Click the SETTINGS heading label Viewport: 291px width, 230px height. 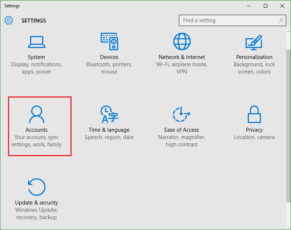(x=33, y=21)
